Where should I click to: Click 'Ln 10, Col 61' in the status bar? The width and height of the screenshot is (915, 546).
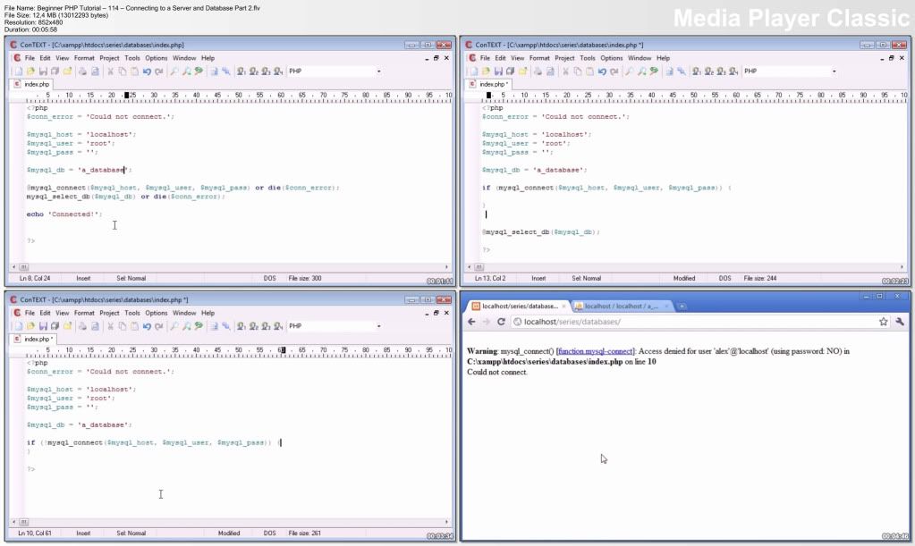[34, 533]
